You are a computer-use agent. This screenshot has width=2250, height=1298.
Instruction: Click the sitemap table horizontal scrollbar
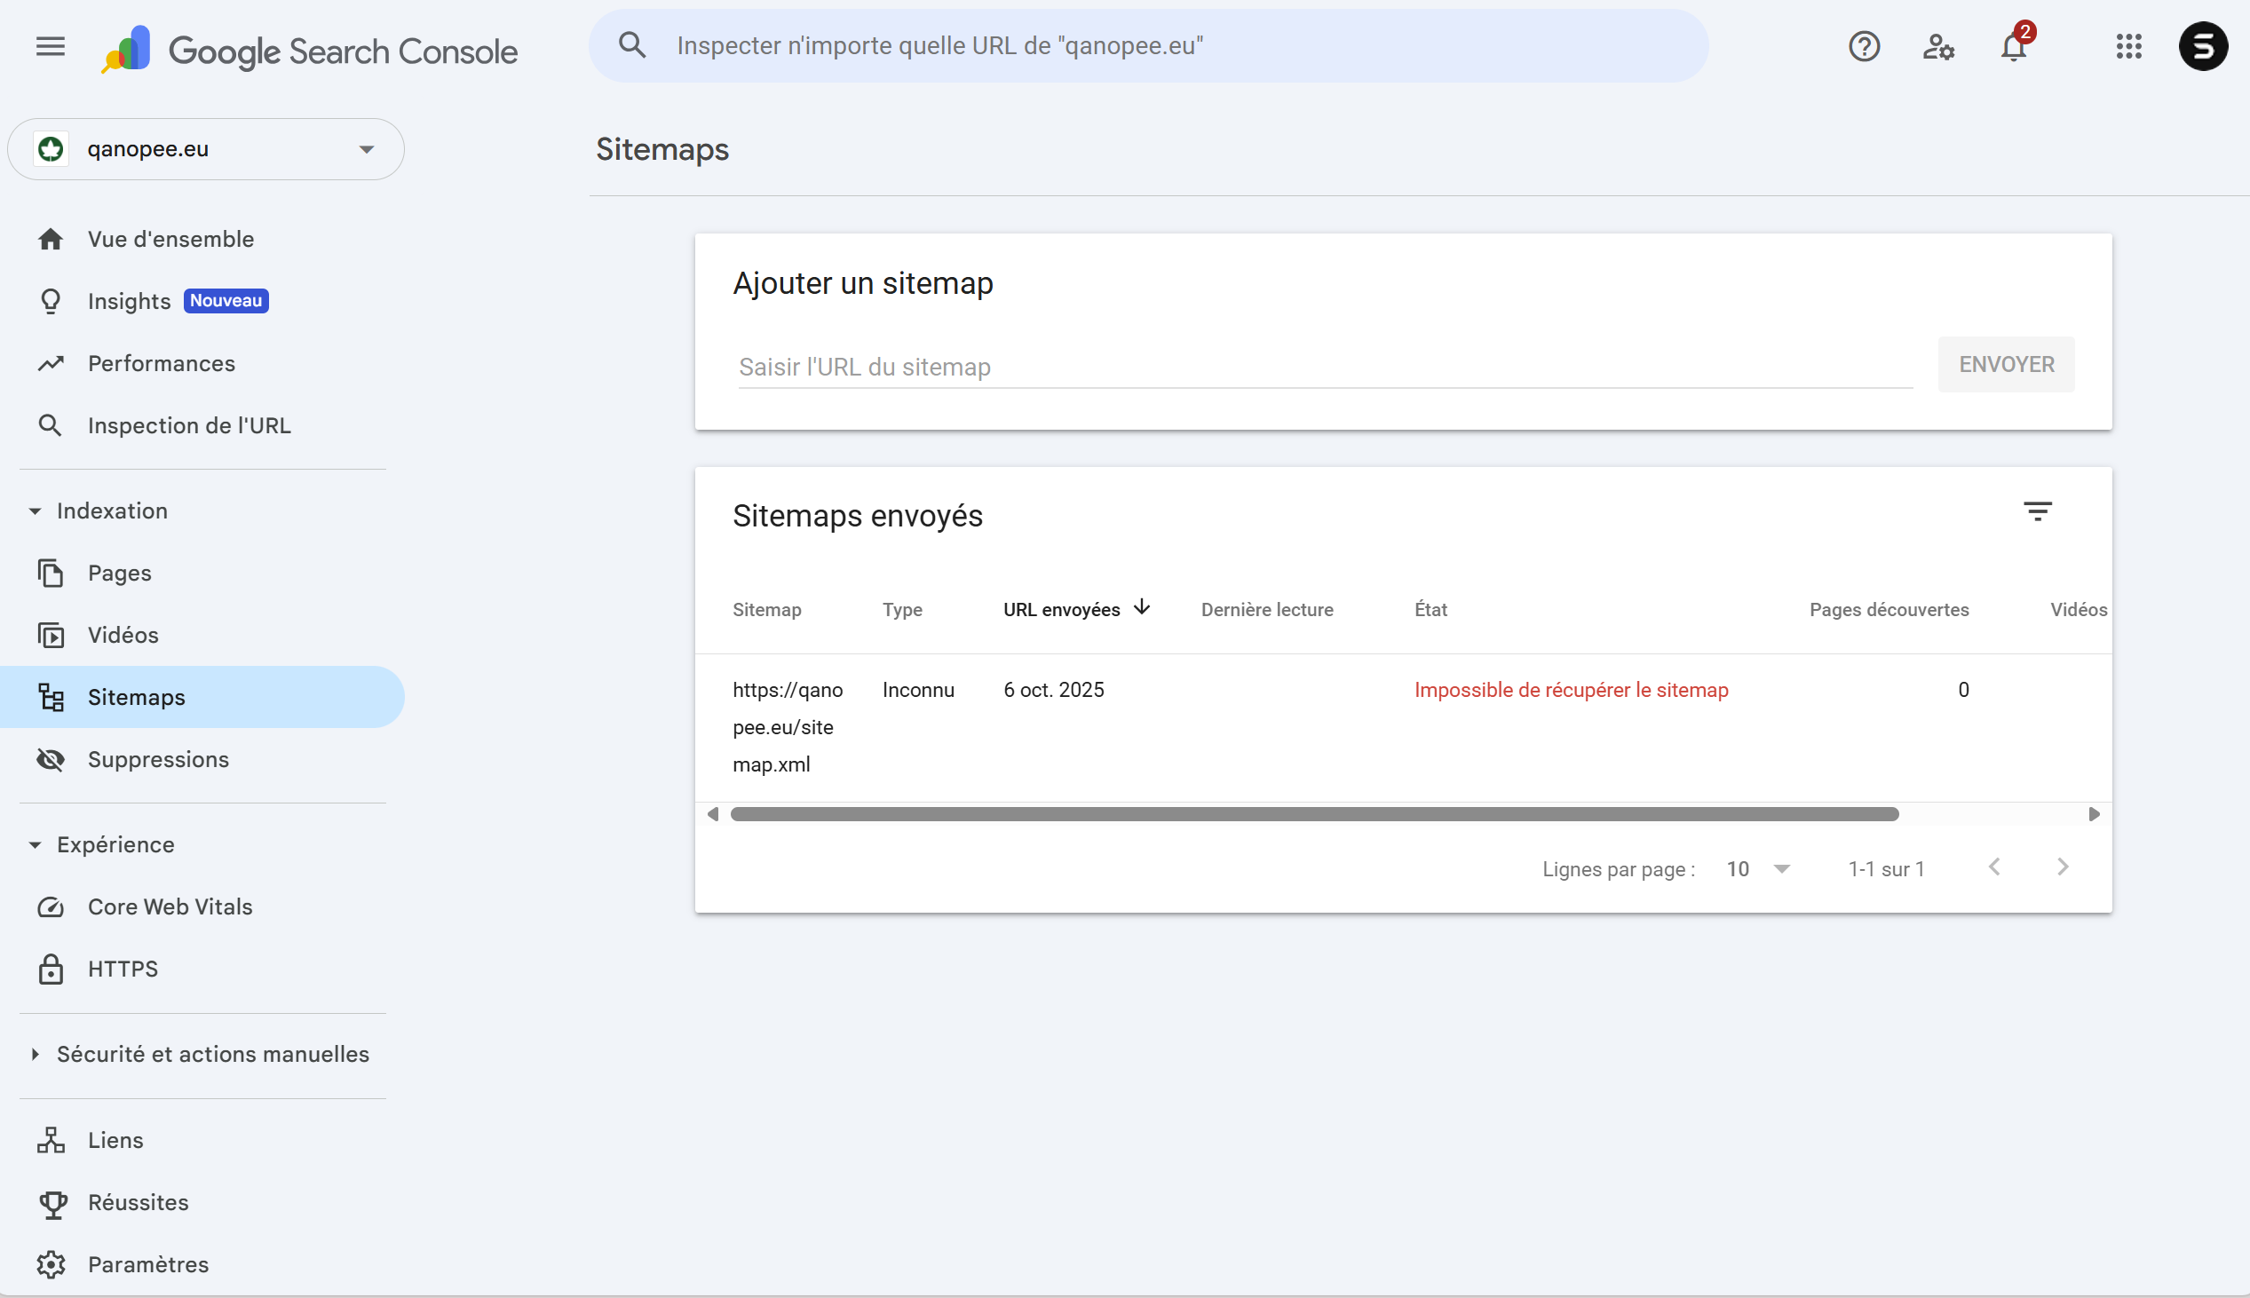click(1314, 814)
